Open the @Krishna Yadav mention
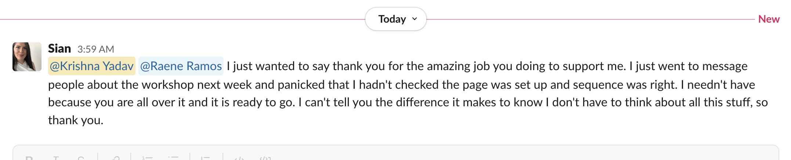 point(91,66)
